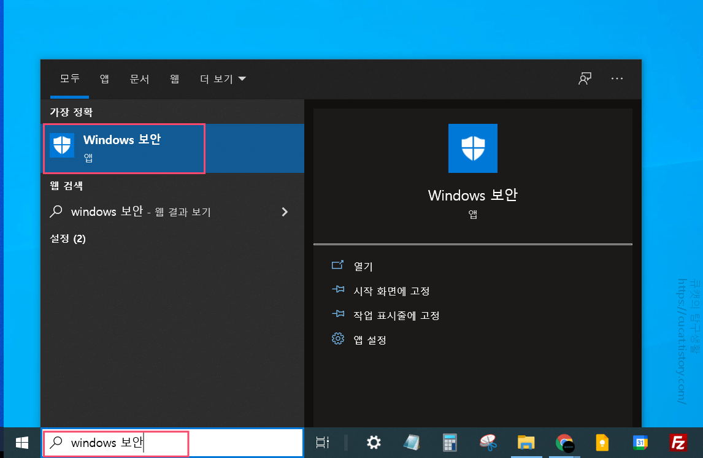Viewport: 703px width, 458px height.
Task: Select 작업 표시줄에 고정 pin icon
Action: [x=338, y=314]
